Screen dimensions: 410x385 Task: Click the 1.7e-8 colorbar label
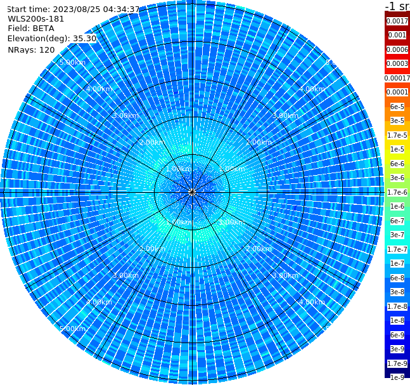[x=397, y=306]
